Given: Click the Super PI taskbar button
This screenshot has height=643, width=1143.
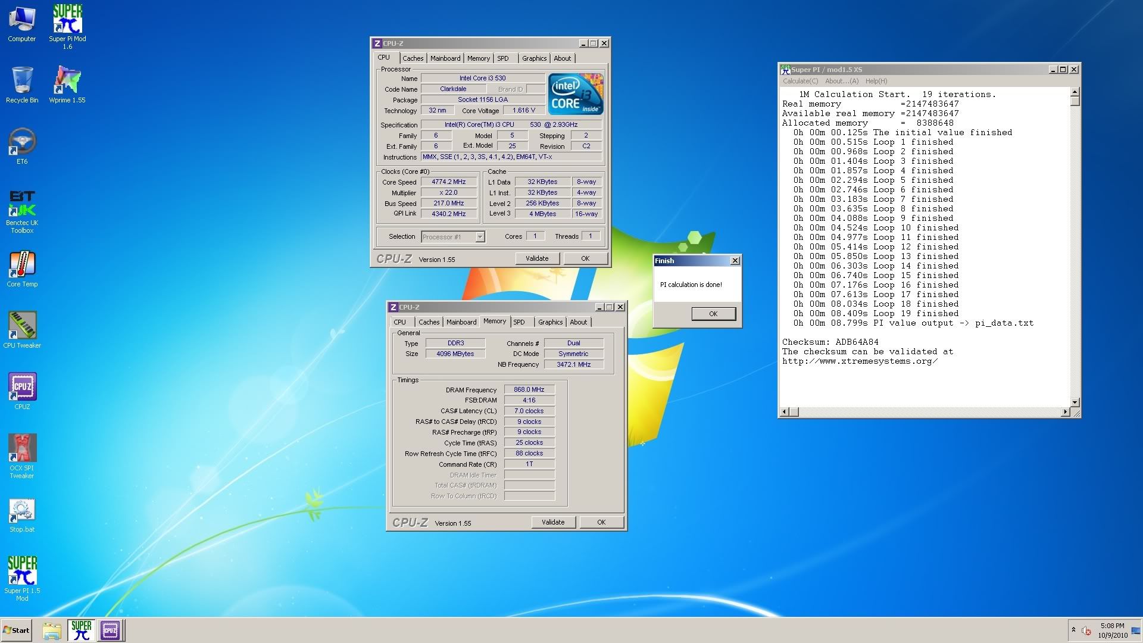Looking at the screenshot, I should point(81,630).
